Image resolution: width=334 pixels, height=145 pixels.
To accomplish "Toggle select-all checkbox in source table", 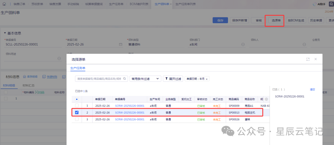I will pyautogui.click(x=77, y=99).
